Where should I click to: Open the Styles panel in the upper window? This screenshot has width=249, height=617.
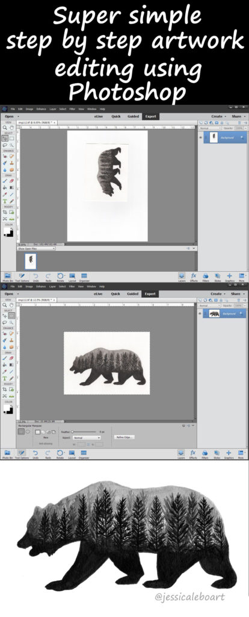click(x=217, y=277)
